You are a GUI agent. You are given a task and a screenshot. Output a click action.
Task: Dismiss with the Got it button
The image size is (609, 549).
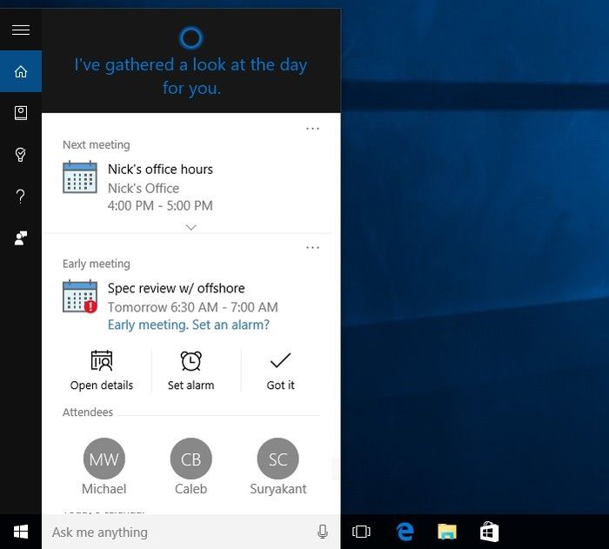(x=280, y=371)
